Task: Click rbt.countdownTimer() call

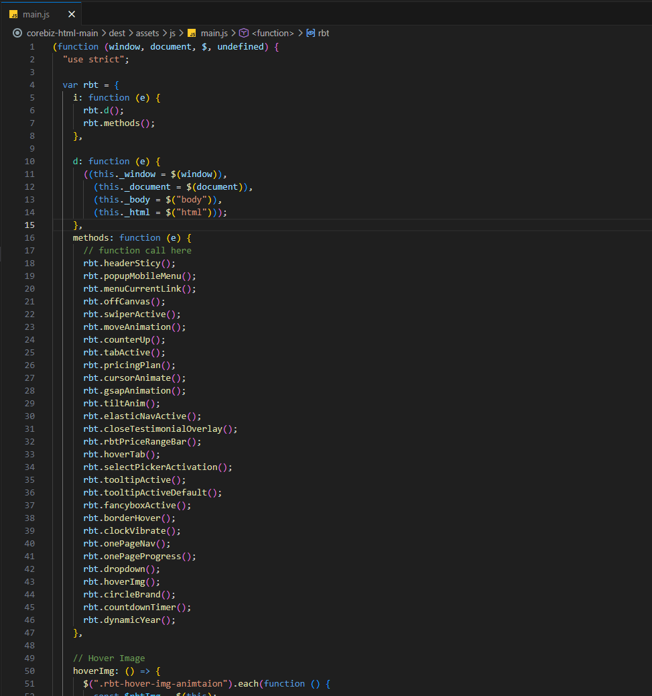Action: [137, 607]
